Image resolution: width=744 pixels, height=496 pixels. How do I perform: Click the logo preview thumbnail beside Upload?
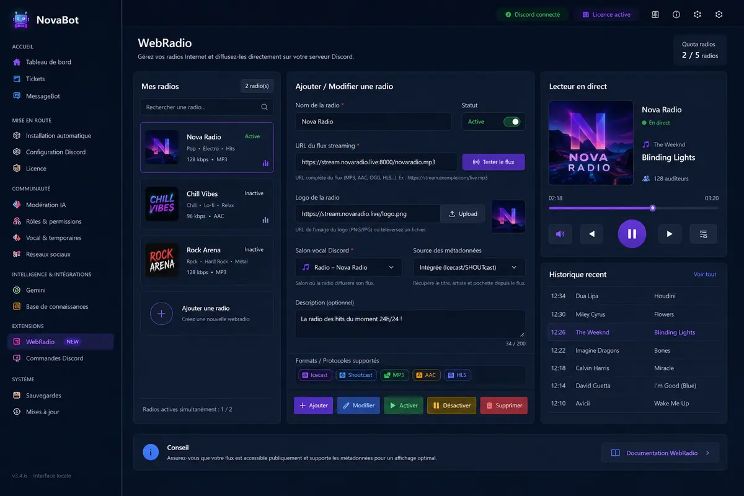coord(508,216)
